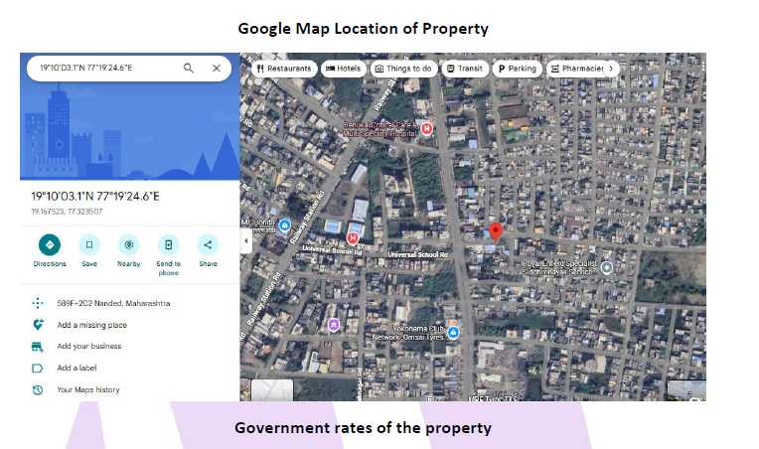Choose Add your business

click(89, 347)
